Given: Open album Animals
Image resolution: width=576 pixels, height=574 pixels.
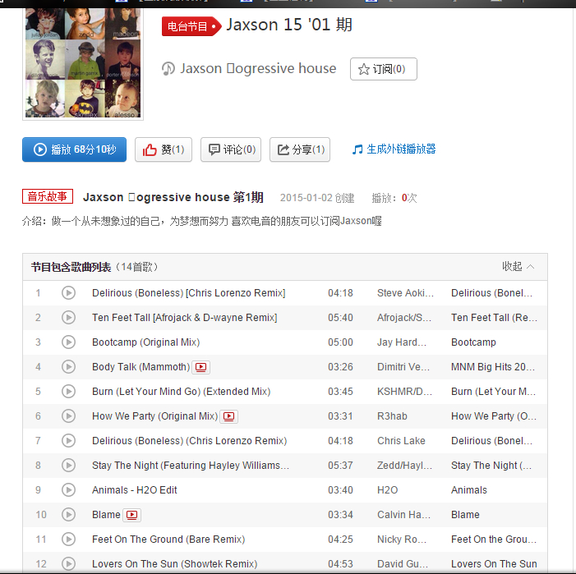Looking at the screenshot, I should pos(468,490).
